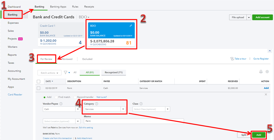The height and width of the screenshot is (140, 274).
Task: Click the filter funnel icon
Action: coord(65,72)
